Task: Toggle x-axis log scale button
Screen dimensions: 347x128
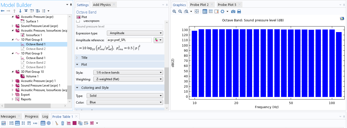Action: coord(205,11)
